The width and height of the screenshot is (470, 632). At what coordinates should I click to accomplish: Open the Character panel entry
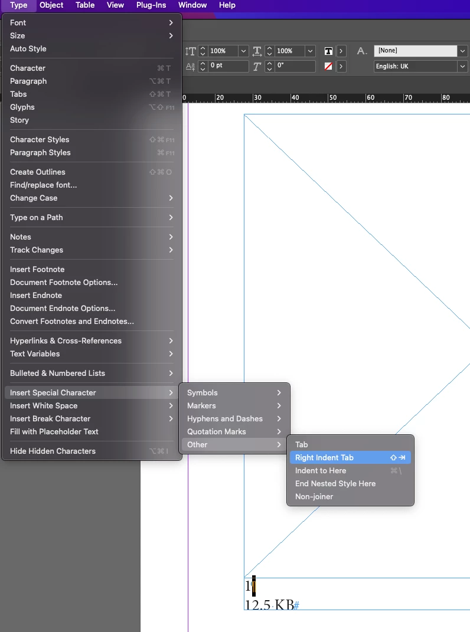[x=92, y=68]
